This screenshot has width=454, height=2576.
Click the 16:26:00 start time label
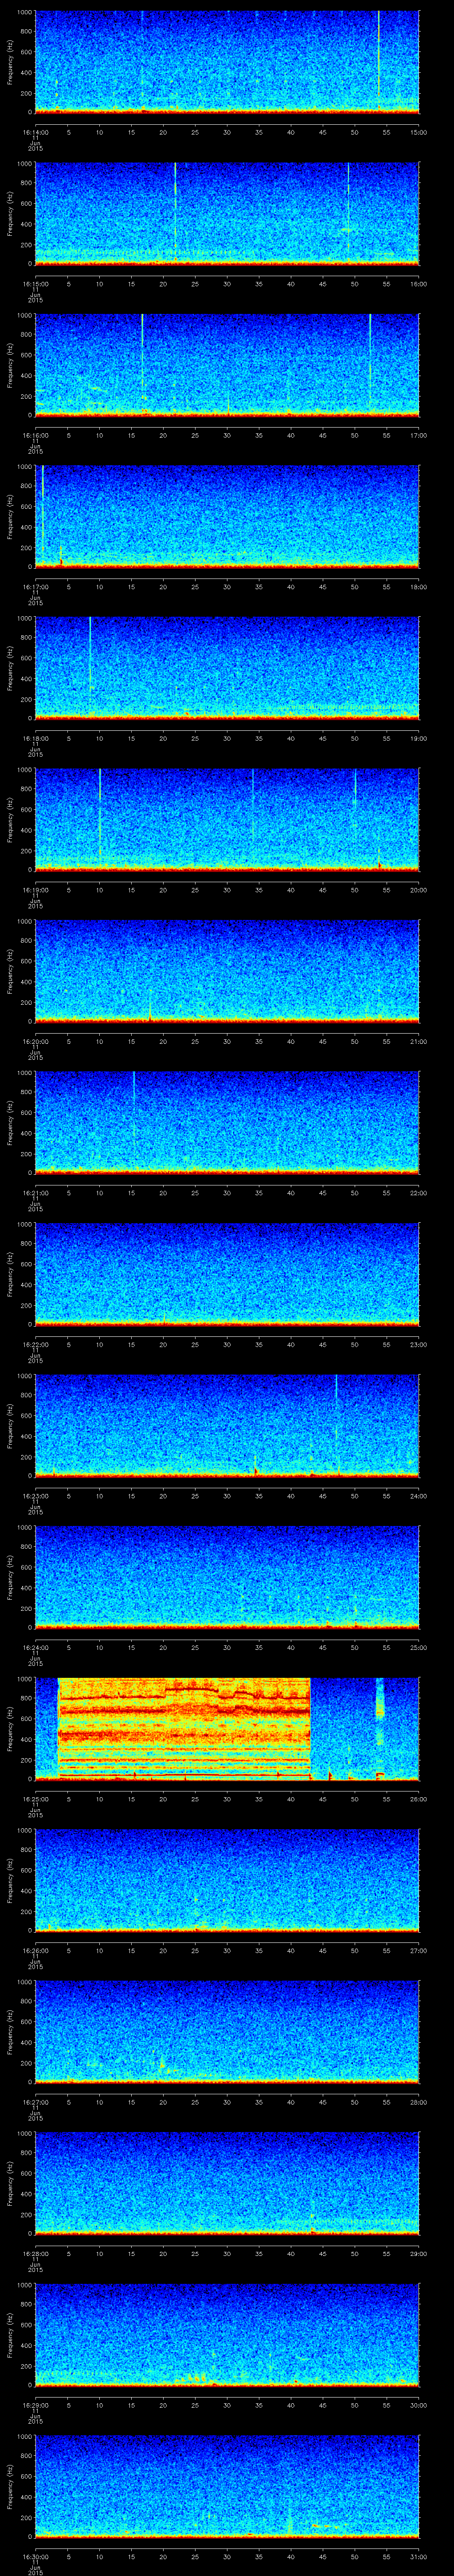pos(36,1950)
